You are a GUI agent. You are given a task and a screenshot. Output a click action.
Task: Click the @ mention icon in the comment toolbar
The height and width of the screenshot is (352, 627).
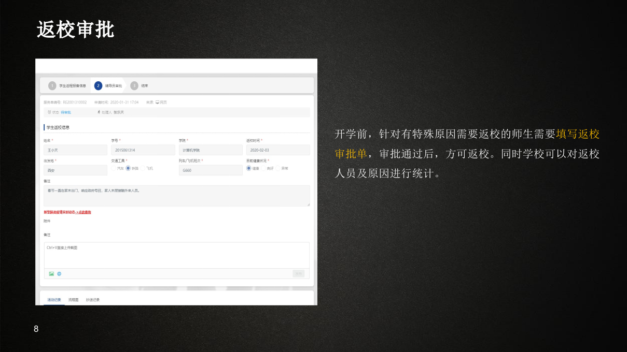(x=59, y=273)
